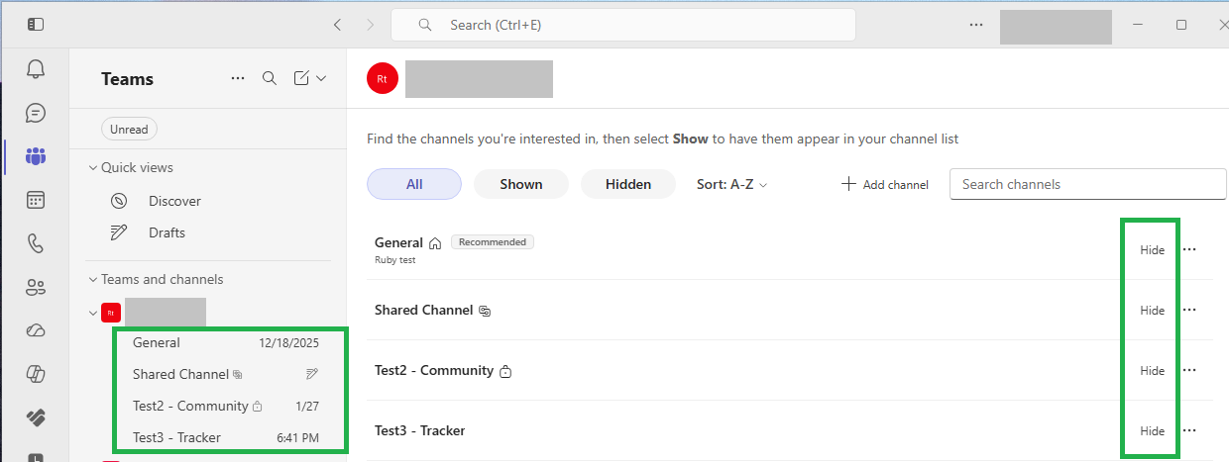Go forward with the right arrow
This screenshot has width=1229, height=462.
coord(371,25)
